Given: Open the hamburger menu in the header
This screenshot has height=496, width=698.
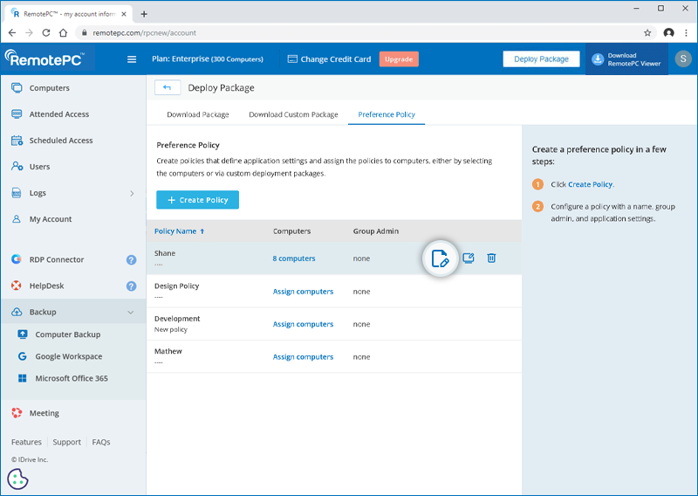Looking at the screenshot, I should tap(132, 59).
